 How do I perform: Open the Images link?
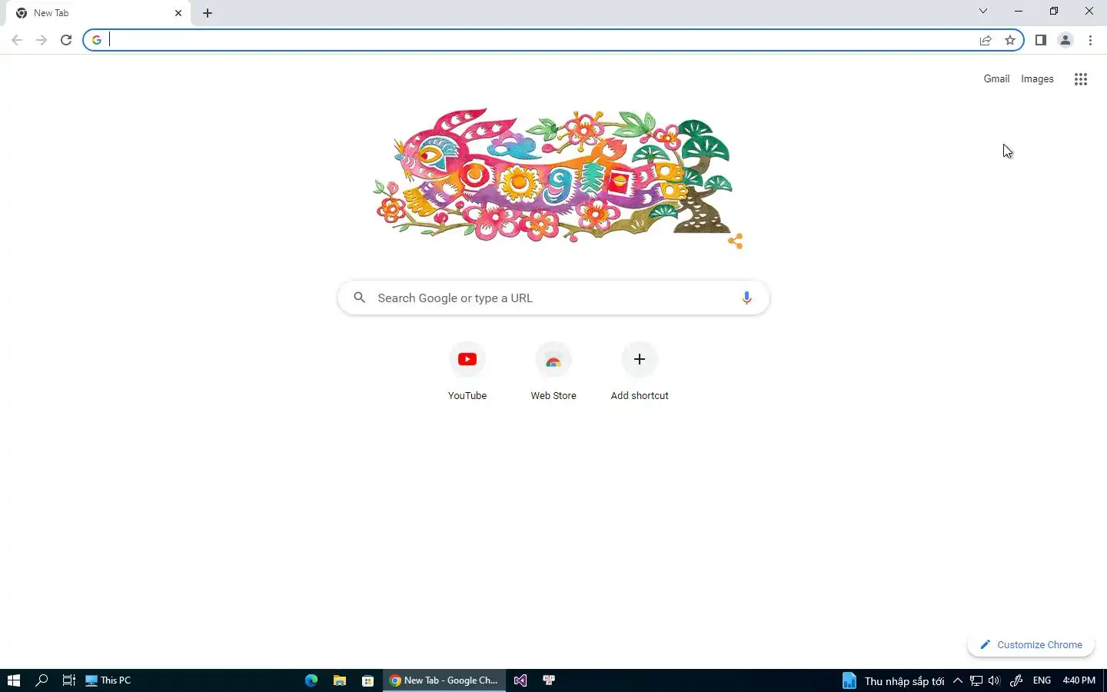click(x=1037, y=78)
